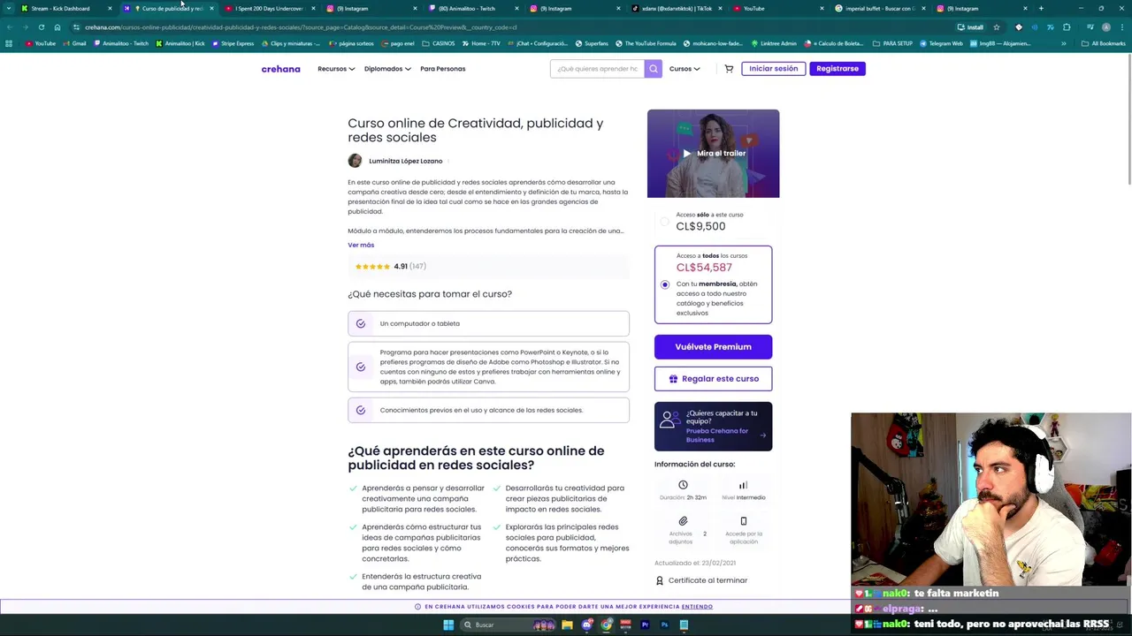This screenshot has width=1132, height=636.
Task: Expand description with Ver más
Action: (x=361, y=245)
